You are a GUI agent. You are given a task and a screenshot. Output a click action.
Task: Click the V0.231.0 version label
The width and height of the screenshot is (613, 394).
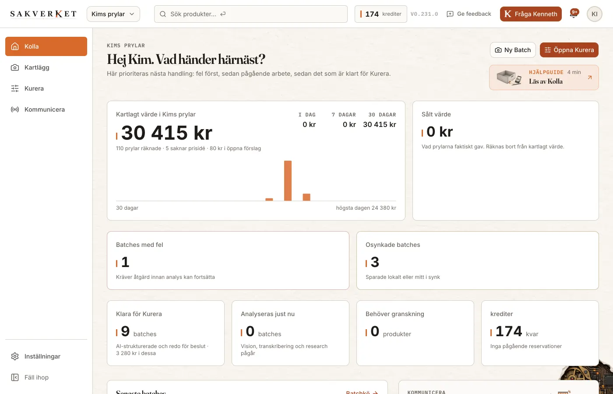coord(424,14)
